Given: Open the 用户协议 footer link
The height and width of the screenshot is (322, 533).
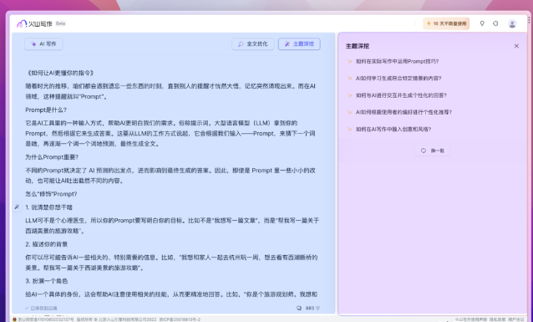Looking at the screenshot, I should (x=516, y=319).
